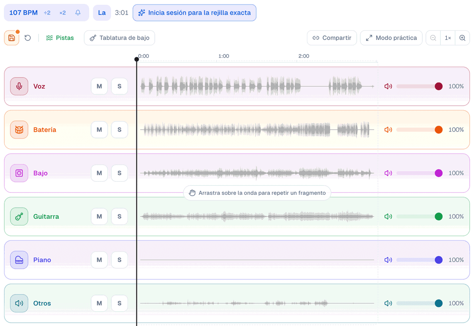474x326 pixels.
Task: Mute the Bajo track
Action: point(100,173)
